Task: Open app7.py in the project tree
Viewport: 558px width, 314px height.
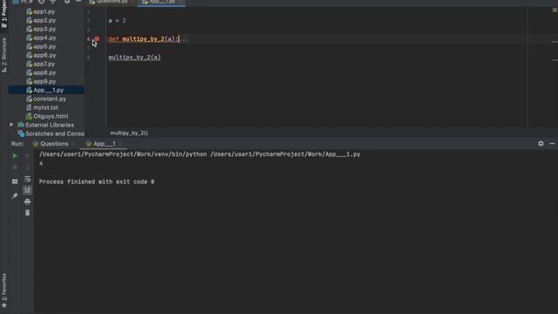Action: (41, 64)
